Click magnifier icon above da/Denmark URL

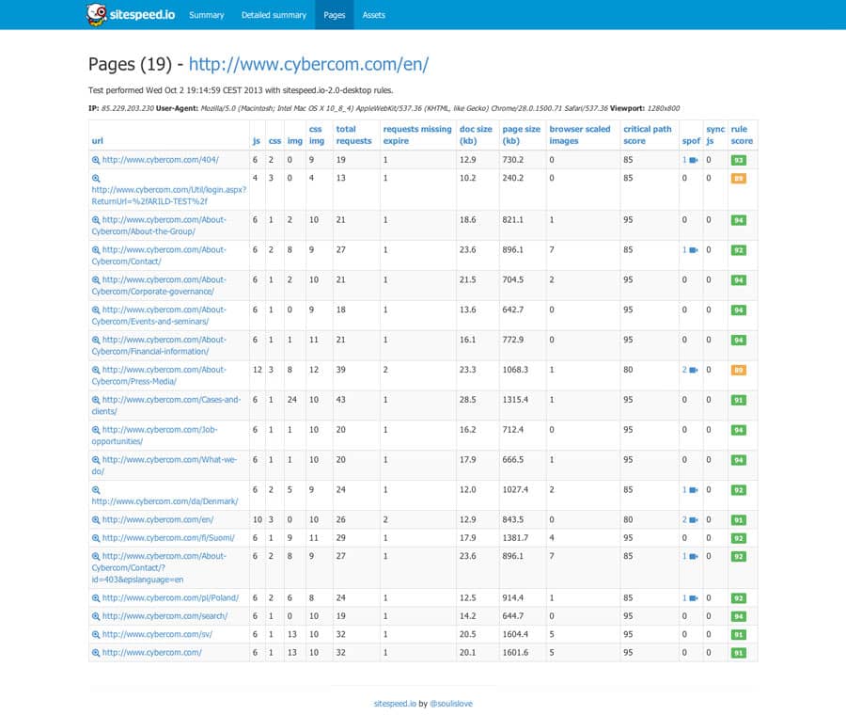click(x=96, y=490)
